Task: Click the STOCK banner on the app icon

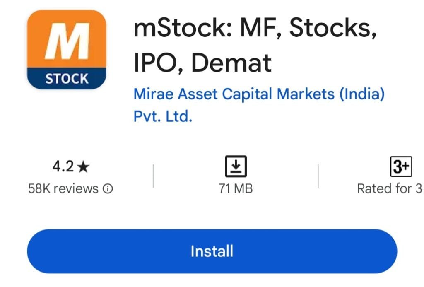Action: click(x=66, y=77)
